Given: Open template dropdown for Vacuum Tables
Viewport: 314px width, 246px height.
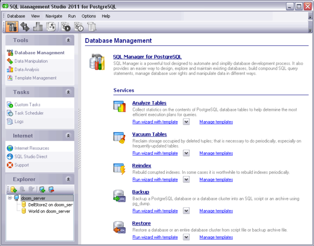Looking at the screenshot, I should pyautogui.click(x=186, y=153).
